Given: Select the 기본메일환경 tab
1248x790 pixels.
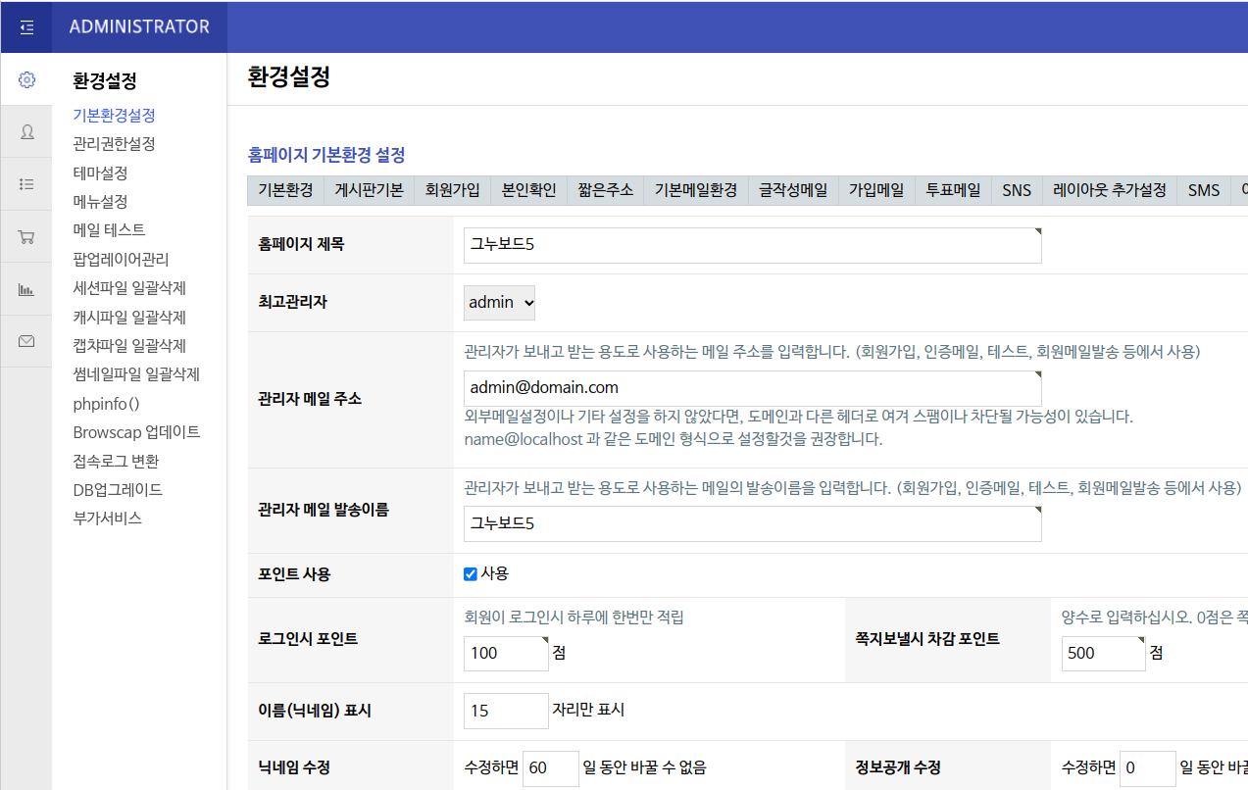Looking at the screenshot, I should 695,190.
